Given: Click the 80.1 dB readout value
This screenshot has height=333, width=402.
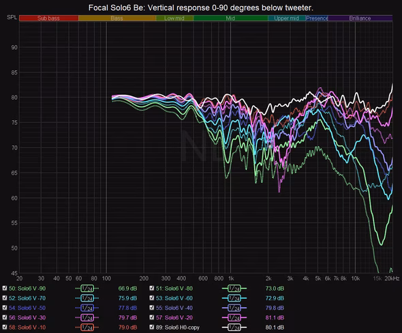Looking at the screenshot, I should coord(275,328).
